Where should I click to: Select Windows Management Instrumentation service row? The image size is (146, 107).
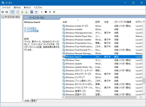pyautogui.click(x=102, y=33)
